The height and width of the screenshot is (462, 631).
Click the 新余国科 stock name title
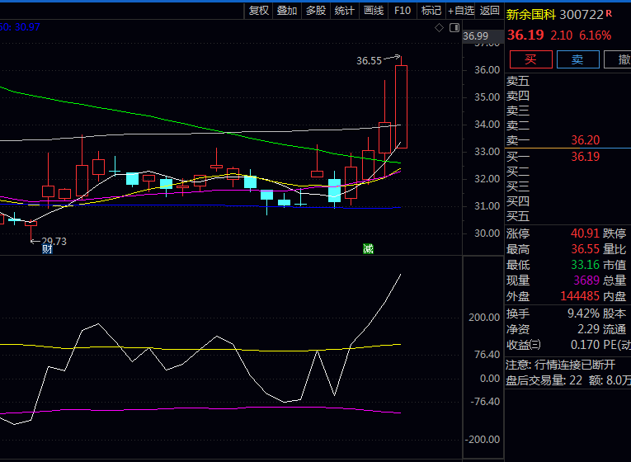pyautogui.click(x=530, y=14)
